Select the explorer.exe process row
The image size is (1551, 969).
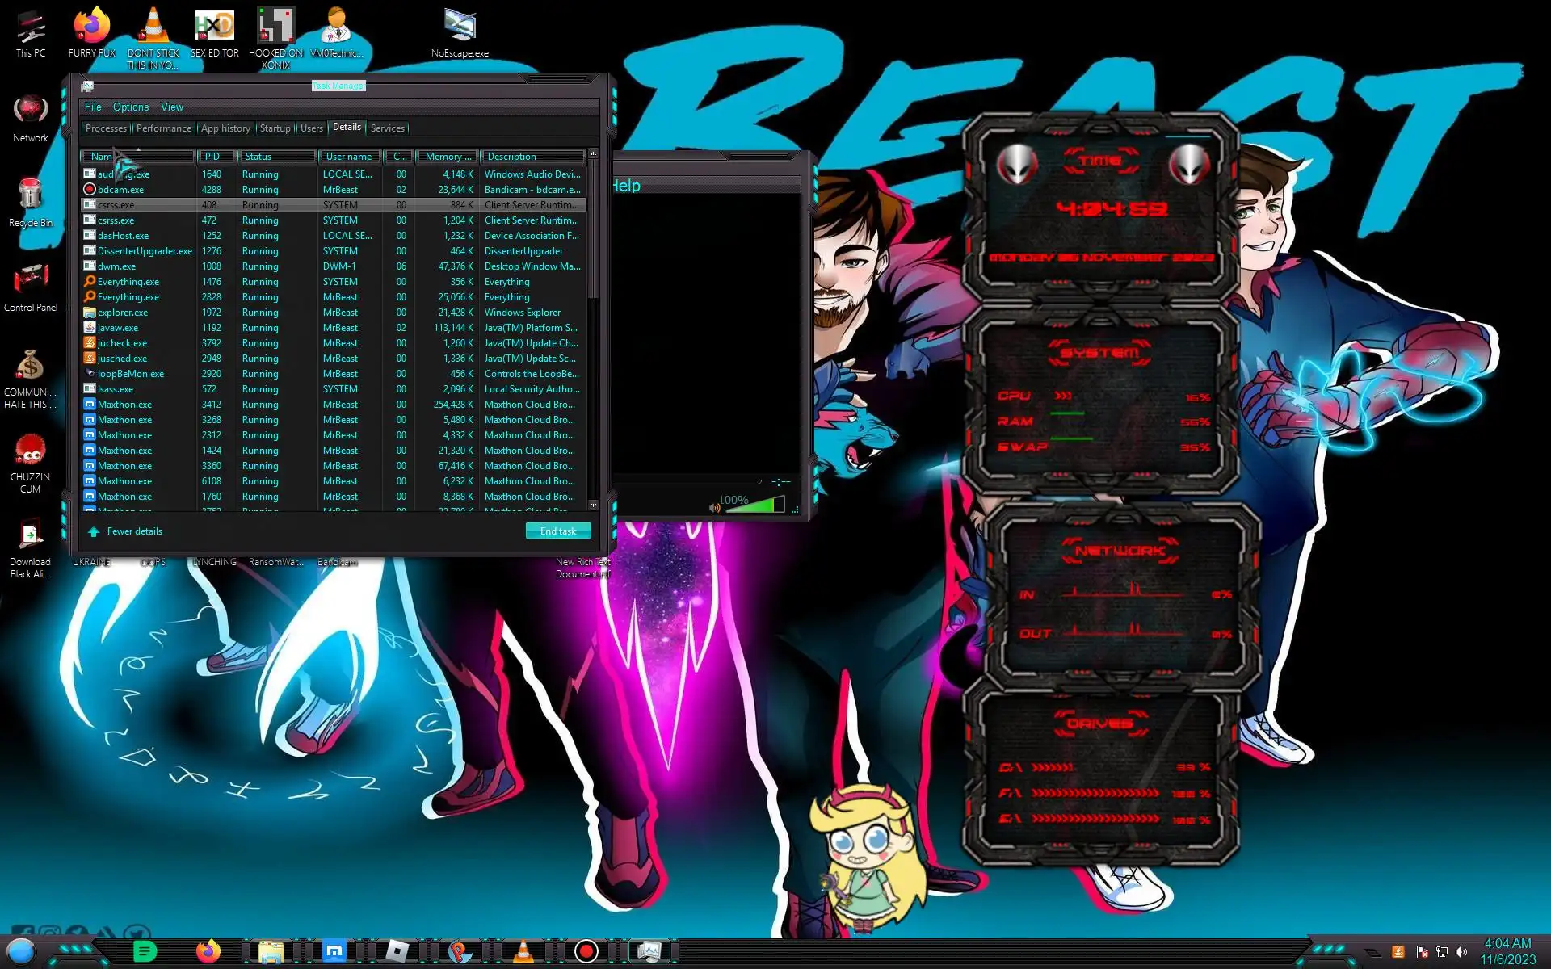coord(123,313)
